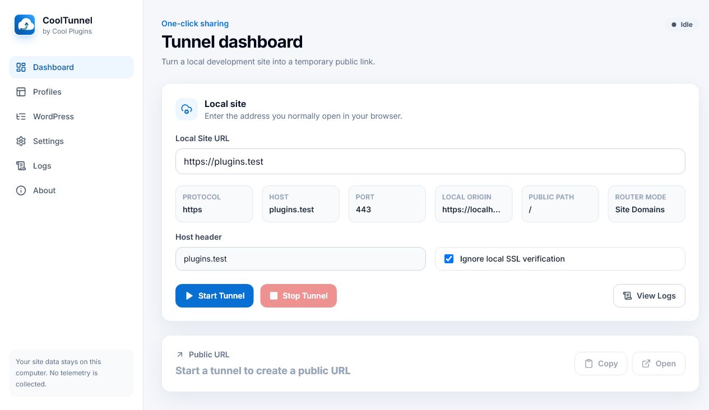The height and width of the screenshot is (410, 709).
Task: Click the Host plugins.test info card
Action: coord(300,204)
